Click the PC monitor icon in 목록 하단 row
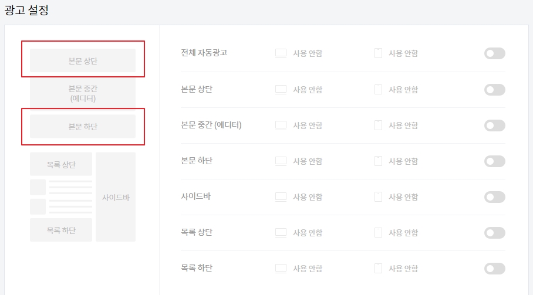Viewport: 533px width, 295px height. coord(281,269)
